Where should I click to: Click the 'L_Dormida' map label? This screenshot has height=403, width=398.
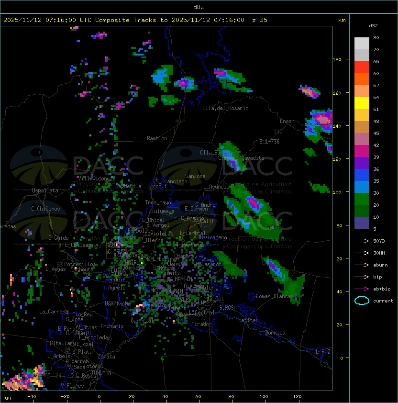(272, 333)
